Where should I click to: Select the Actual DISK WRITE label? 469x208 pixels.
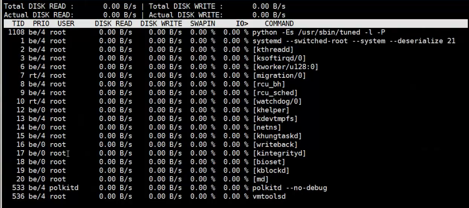(186, 15)
